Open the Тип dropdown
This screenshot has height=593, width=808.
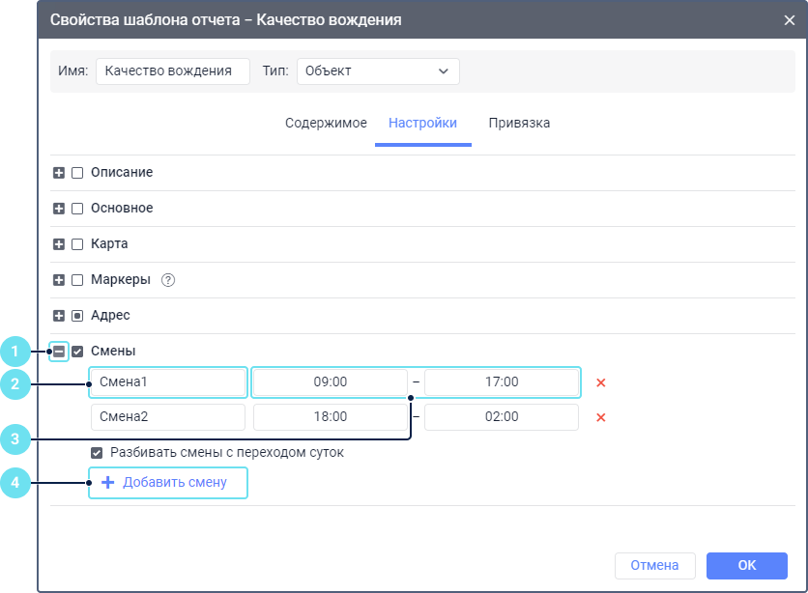[377, 71]
